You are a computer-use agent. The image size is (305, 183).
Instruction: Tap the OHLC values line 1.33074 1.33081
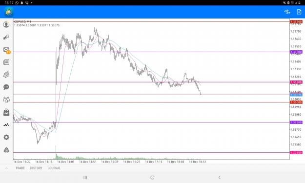click(37, 25)
